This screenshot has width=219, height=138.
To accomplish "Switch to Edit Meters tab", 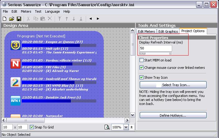I will (146, 31).
